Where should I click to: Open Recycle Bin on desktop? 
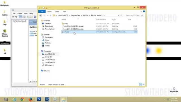(174, 90)
